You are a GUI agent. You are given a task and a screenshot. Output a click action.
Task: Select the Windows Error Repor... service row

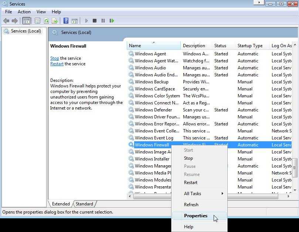pyautogui.click(x=210, y=124)
